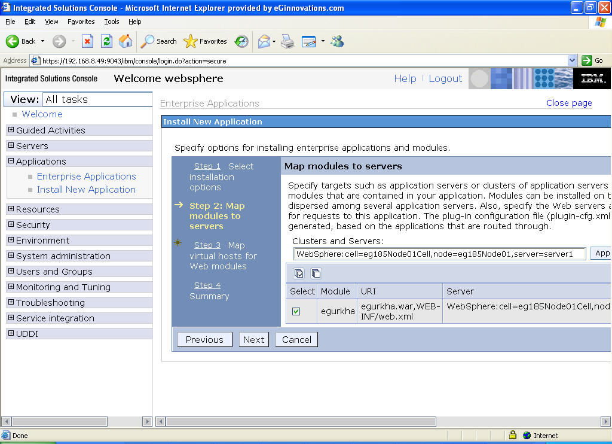Open the Help menu

coord(134,22)
